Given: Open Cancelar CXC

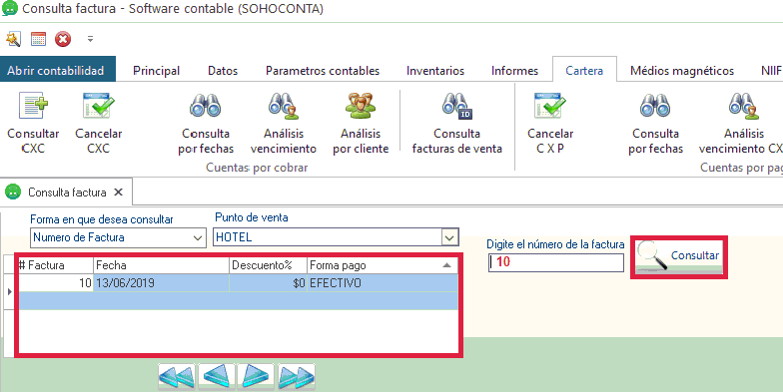Looking at the screenshot, I should (x=98, y=124).
